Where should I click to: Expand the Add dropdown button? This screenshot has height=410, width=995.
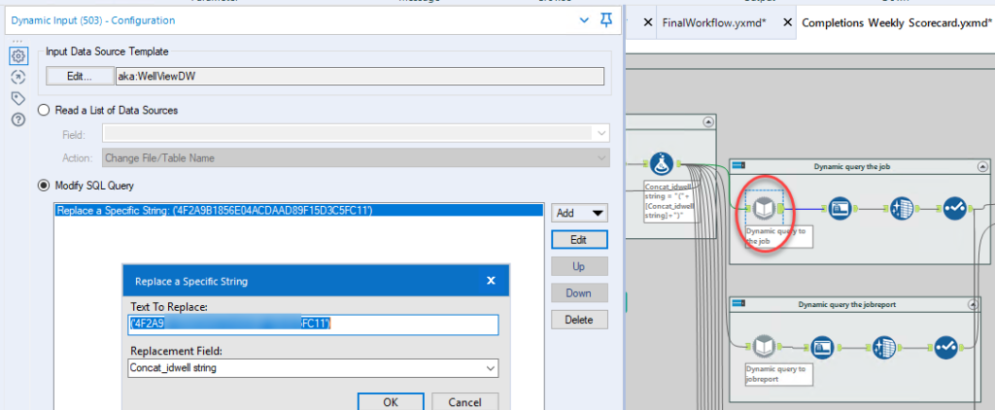click(579, 213)
